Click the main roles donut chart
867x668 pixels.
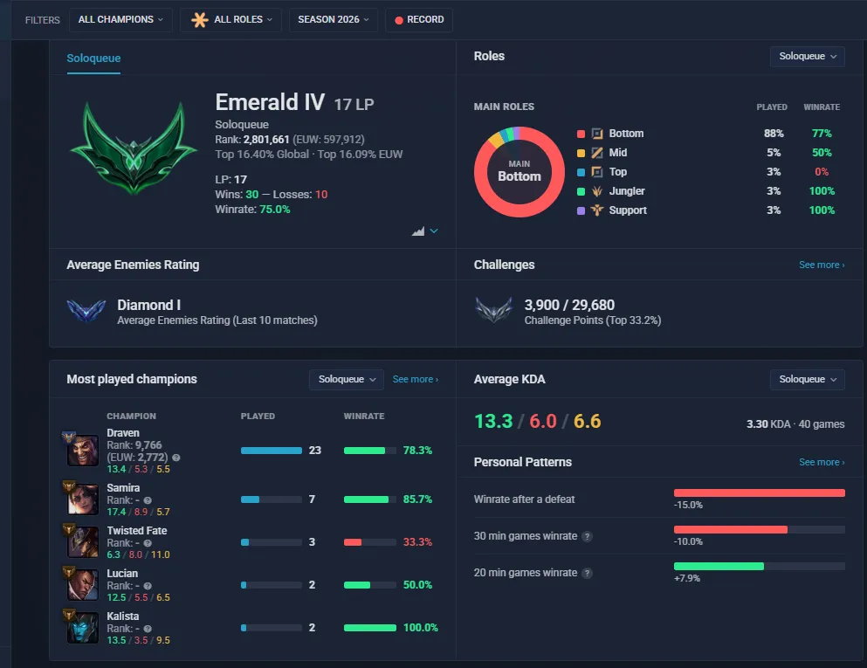(520, 172)
